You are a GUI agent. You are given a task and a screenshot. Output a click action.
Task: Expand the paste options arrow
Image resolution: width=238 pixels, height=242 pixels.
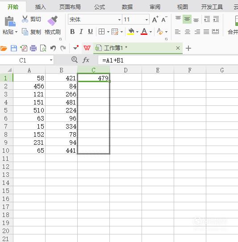point(16,32)
